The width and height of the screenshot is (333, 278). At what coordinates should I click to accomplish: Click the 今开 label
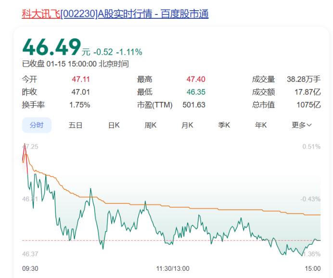pos(29,79)
